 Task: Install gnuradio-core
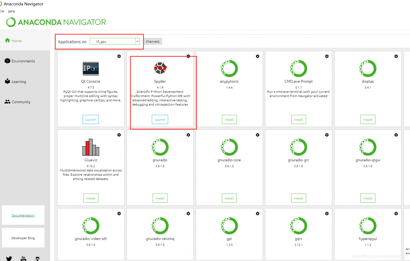(x=229, y=198)
